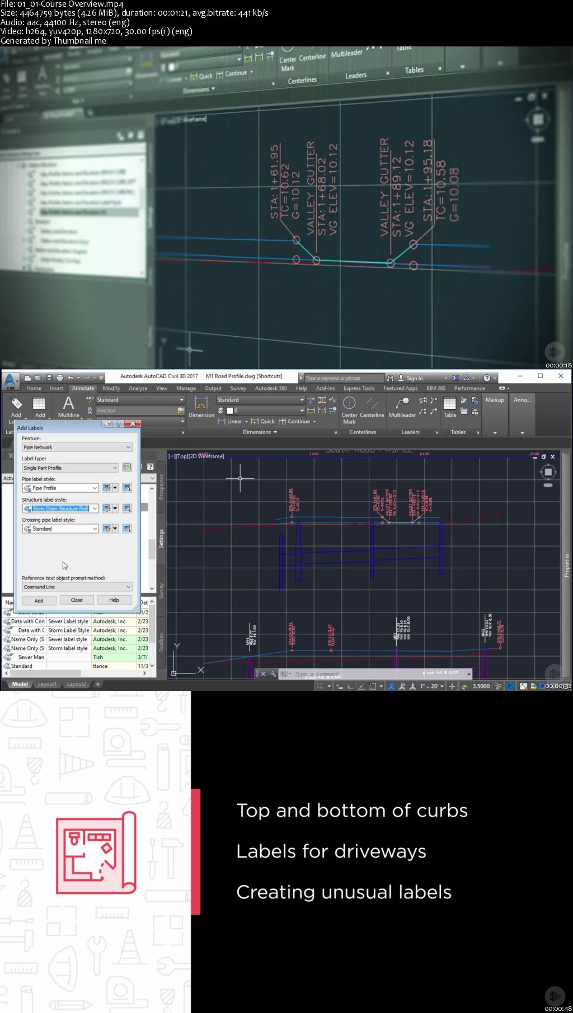Click the Open file quick access icon
Viewport: 573px width, 1013px height.
click(38, 378)
